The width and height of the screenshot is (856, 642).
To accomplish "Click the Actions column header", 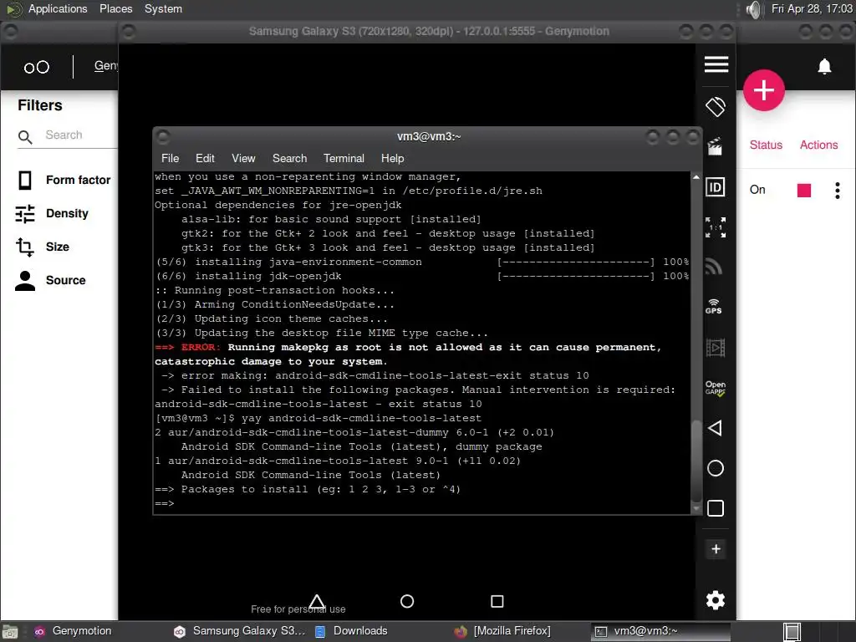I will (818, 145).
